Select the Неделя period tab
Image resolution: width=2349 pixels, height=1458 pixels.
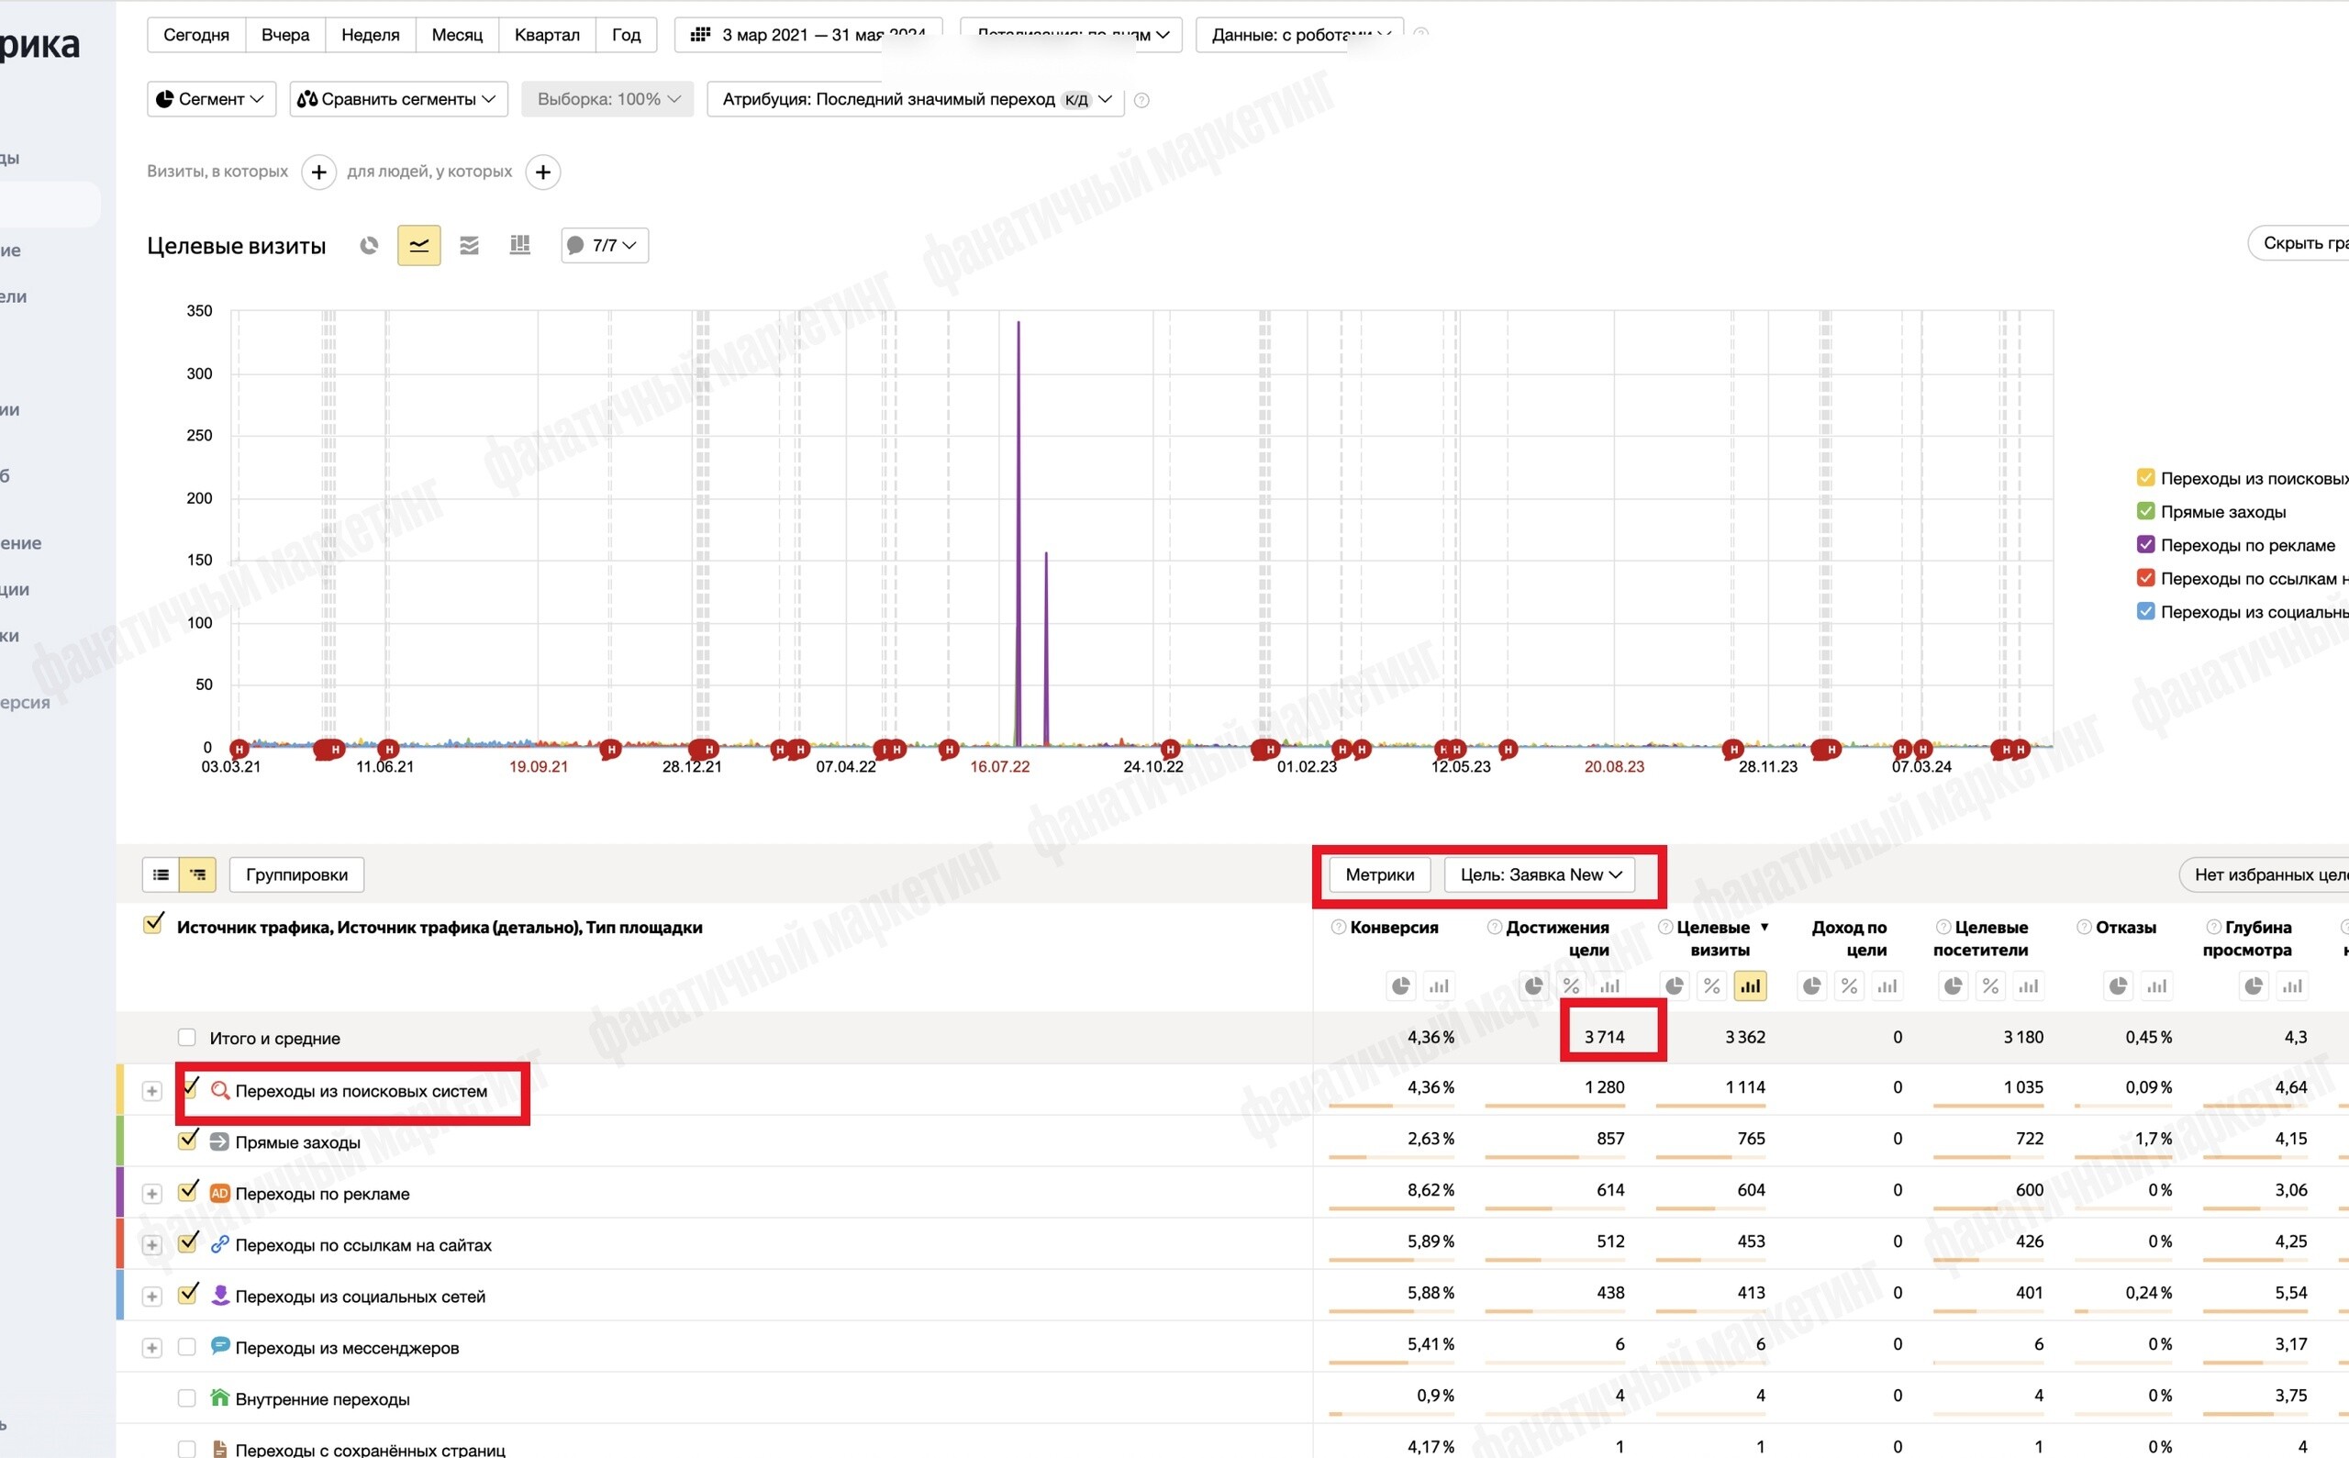tap(371, 35)
